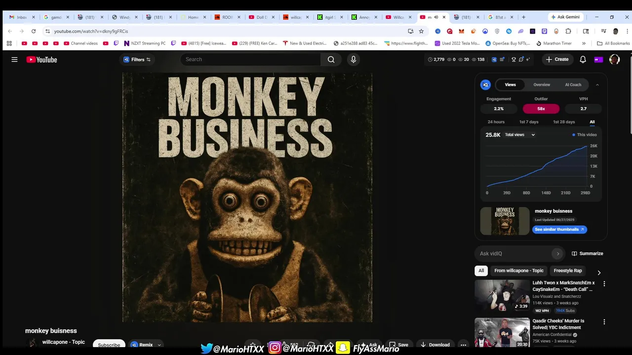Click the Summarize button

587,253
